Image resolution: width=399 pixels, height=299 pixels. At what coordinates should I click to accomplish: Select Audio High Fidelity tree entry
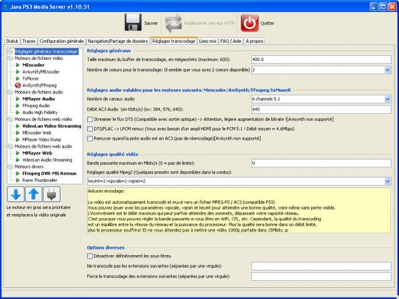pyautogui.click(x=40, y=113)
